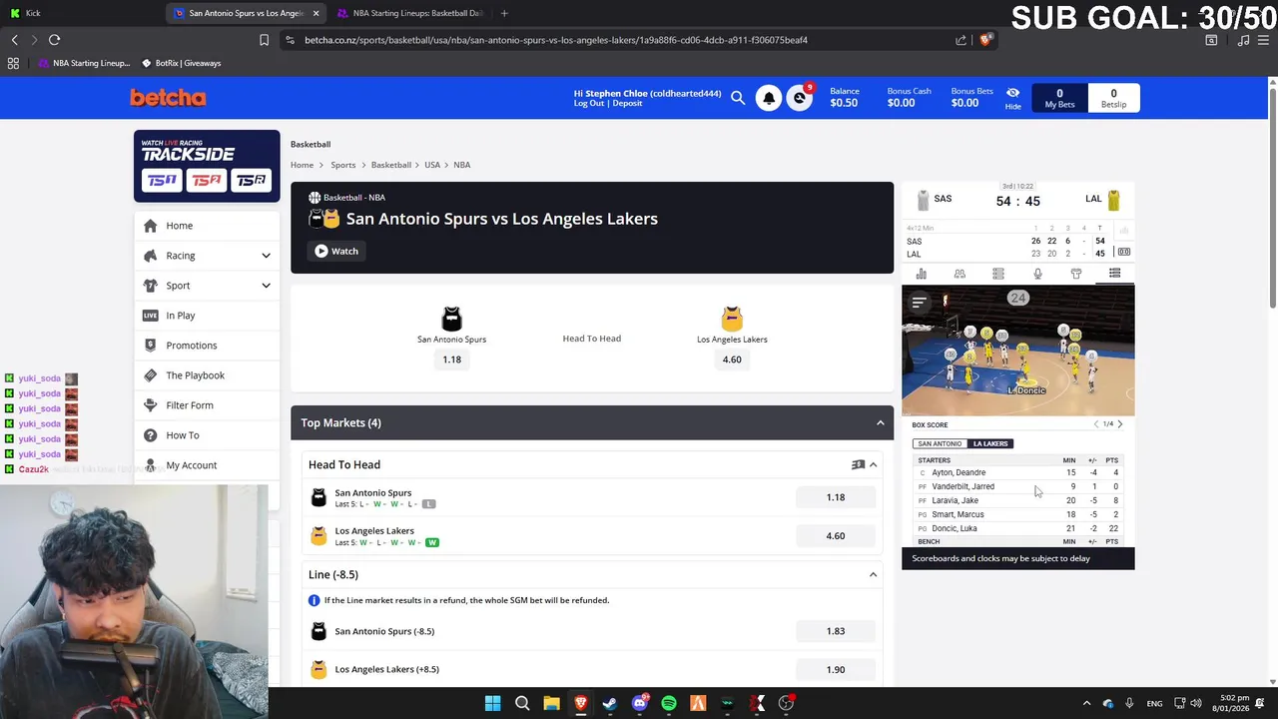
Task: Go to previous box score page
Action: point(1096,424)
